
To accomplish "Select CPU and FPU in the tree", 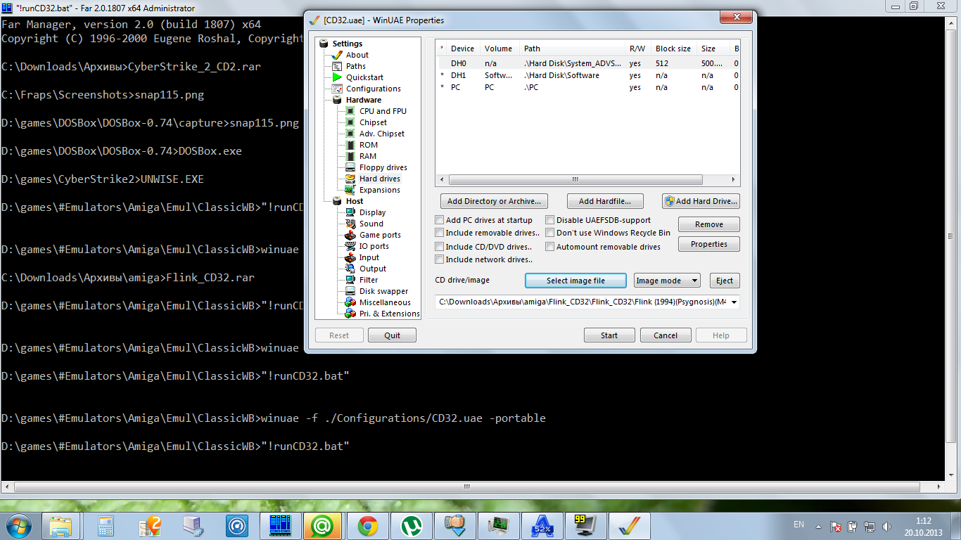I will (383, 111).
